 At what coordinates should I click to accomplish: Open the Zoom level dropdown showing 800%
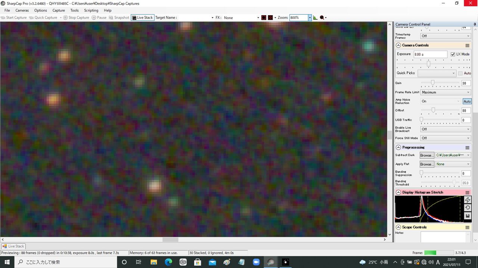tap(310, 17)
